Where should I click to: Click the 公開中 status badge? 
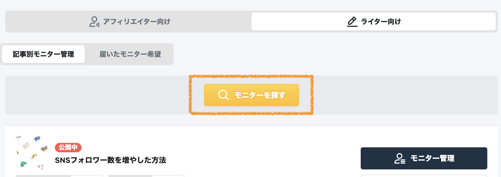pos(69,148)
